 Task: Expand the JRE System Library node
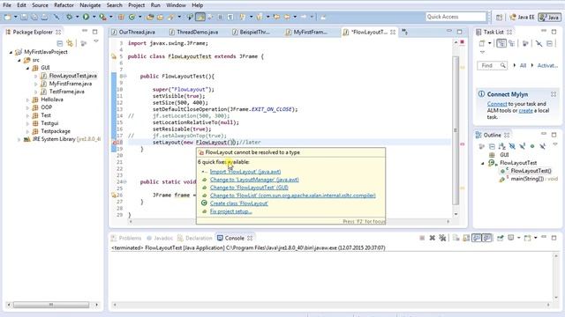point(19,139)
